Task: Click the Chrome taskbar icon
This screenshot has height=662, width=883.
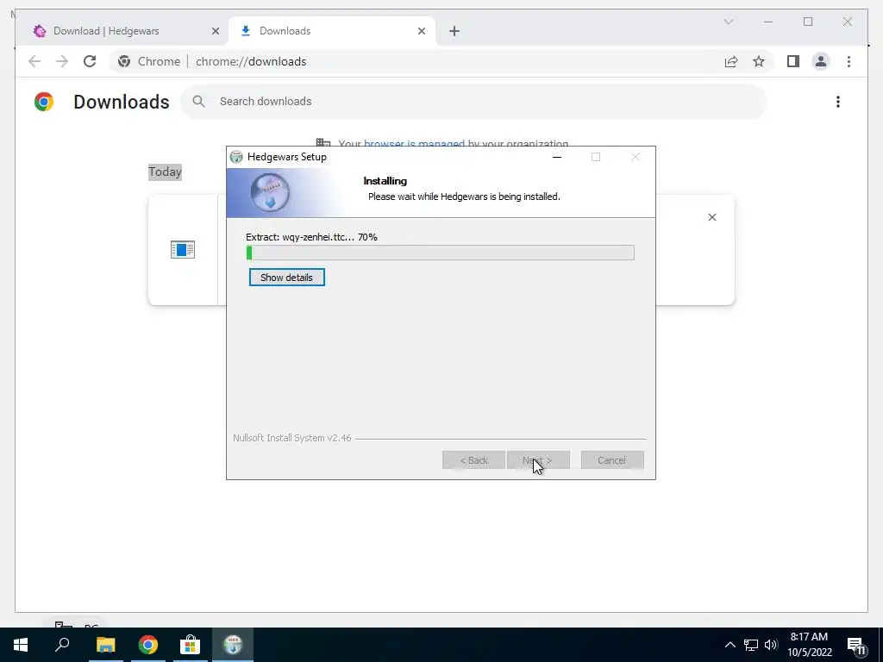Action: 148,645
